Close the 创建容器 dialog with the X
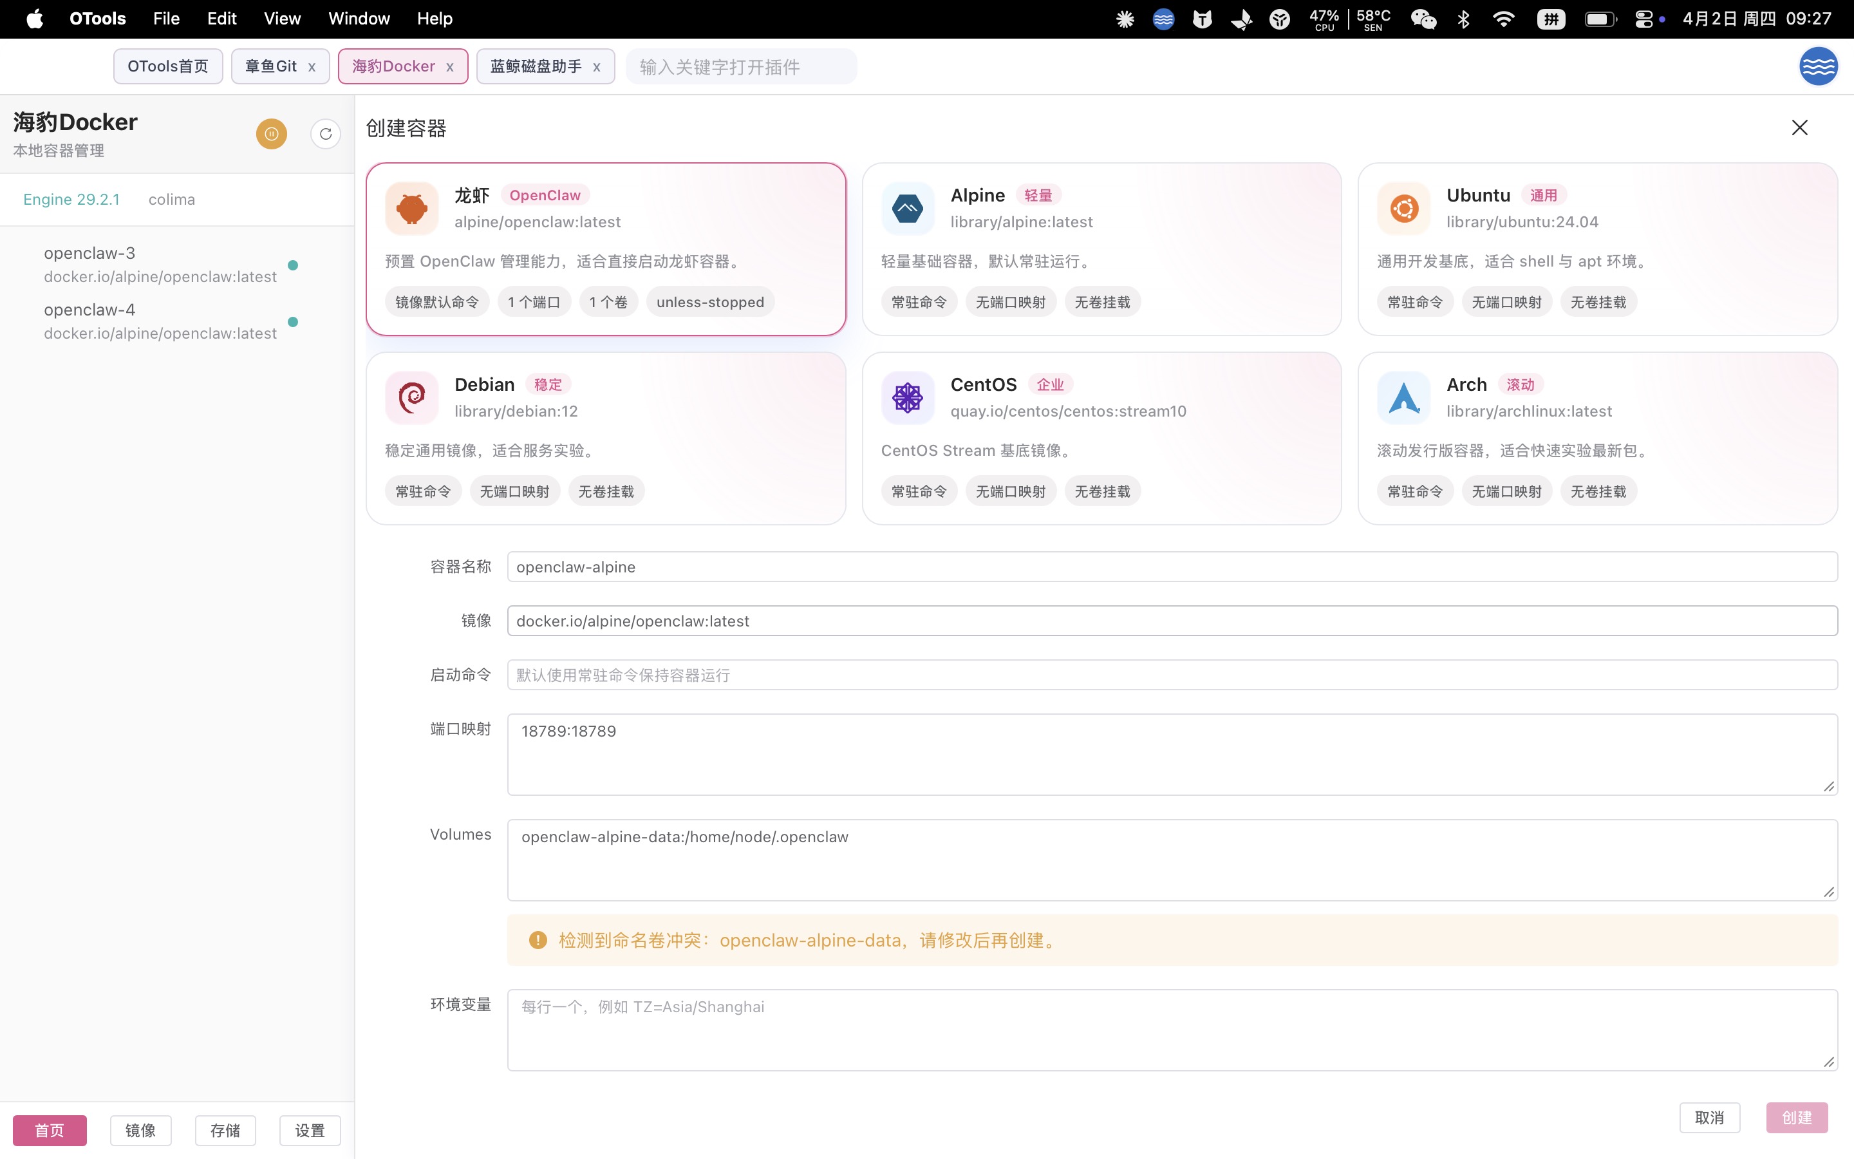The height and width of the screenshot is (1159, 1854). tap(1800, 128)
